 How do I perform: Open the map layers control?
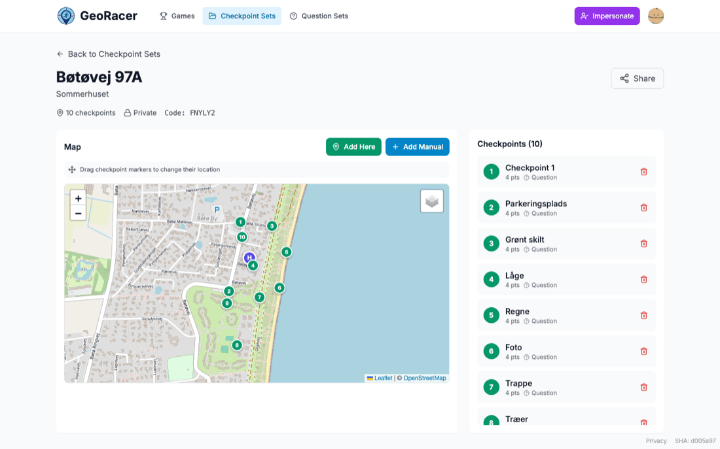431,201
